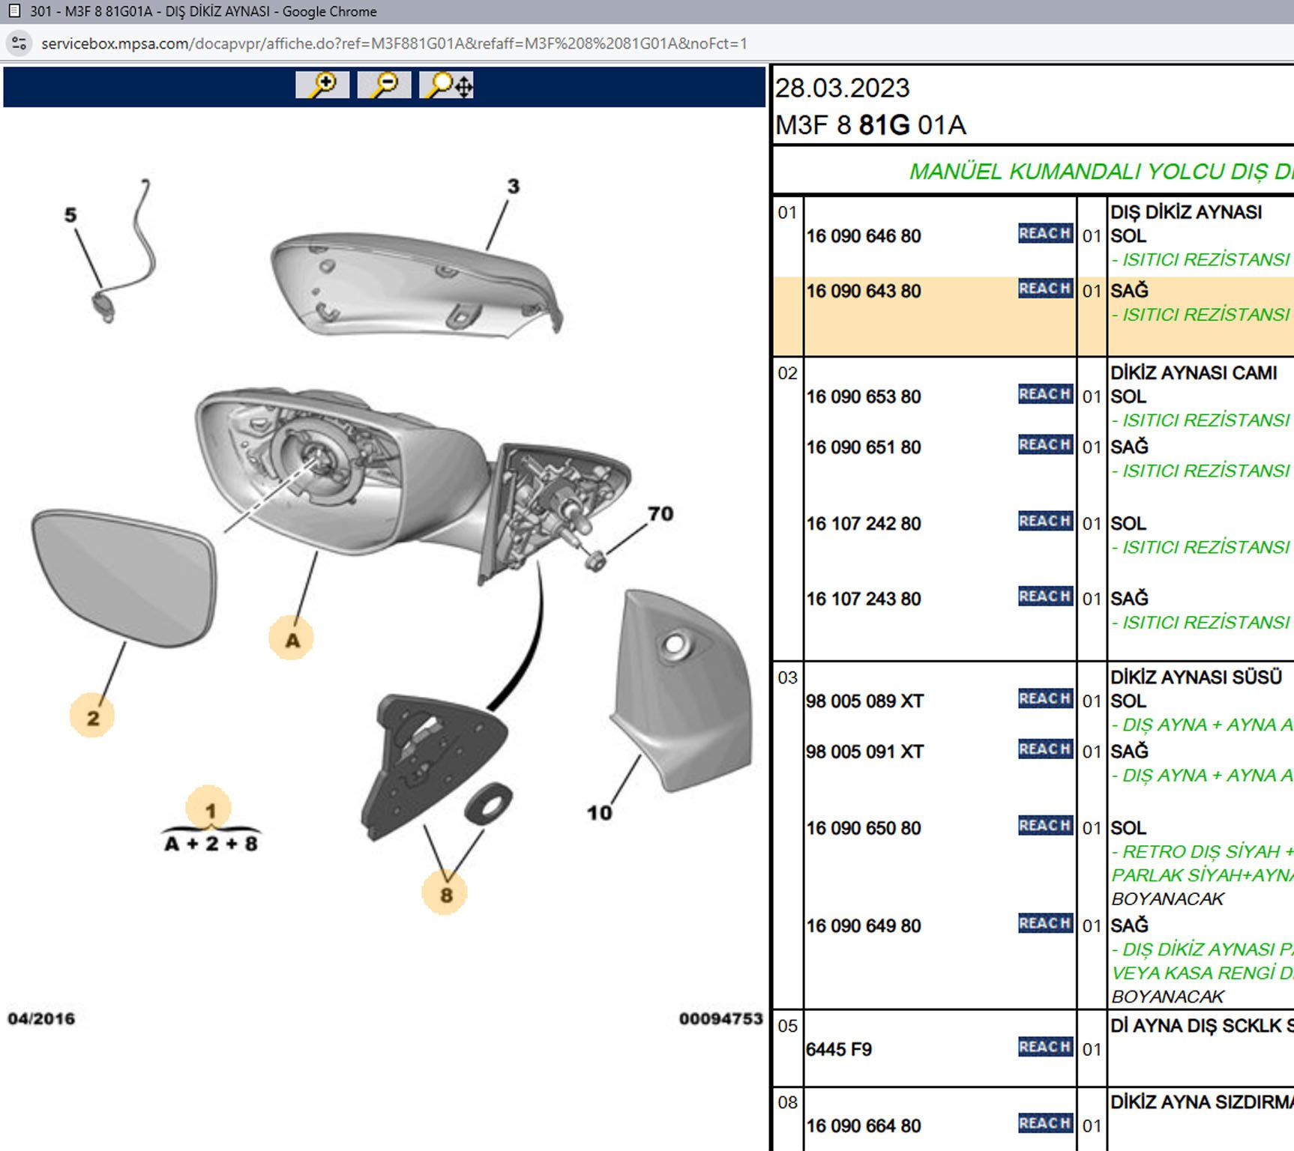Screen dimensions: 1294x1151
Task: Click the zoom out magnifier icon
Action: (x=384, y=85)
